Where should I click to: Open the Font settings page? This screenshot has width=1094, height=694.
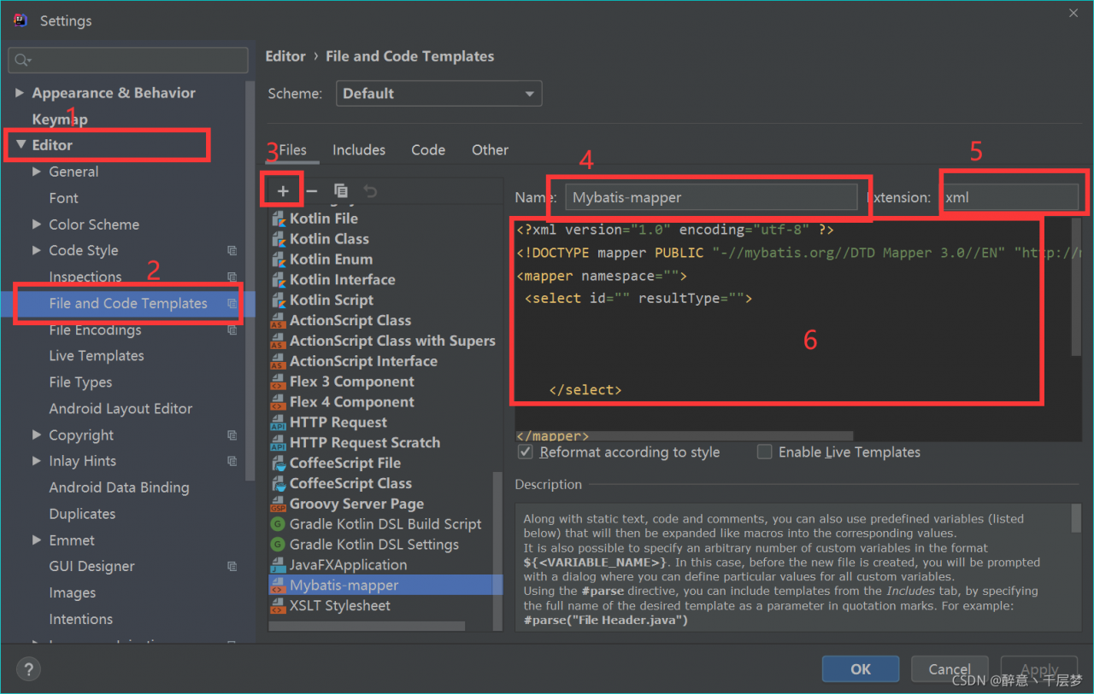coord(63,198)
